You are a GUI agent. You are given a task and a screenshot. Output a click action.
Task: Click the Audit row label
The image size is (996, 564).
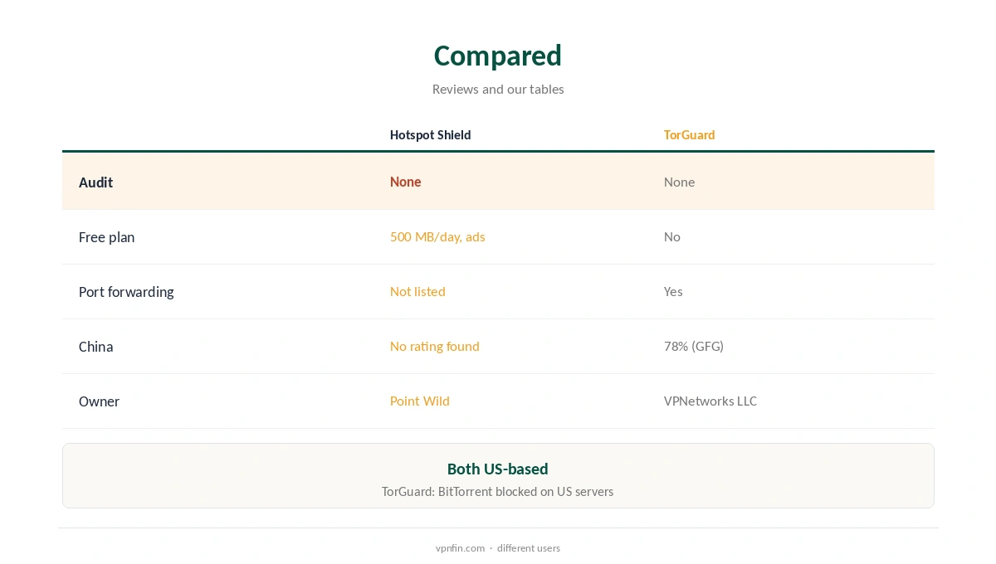(95, 182)
